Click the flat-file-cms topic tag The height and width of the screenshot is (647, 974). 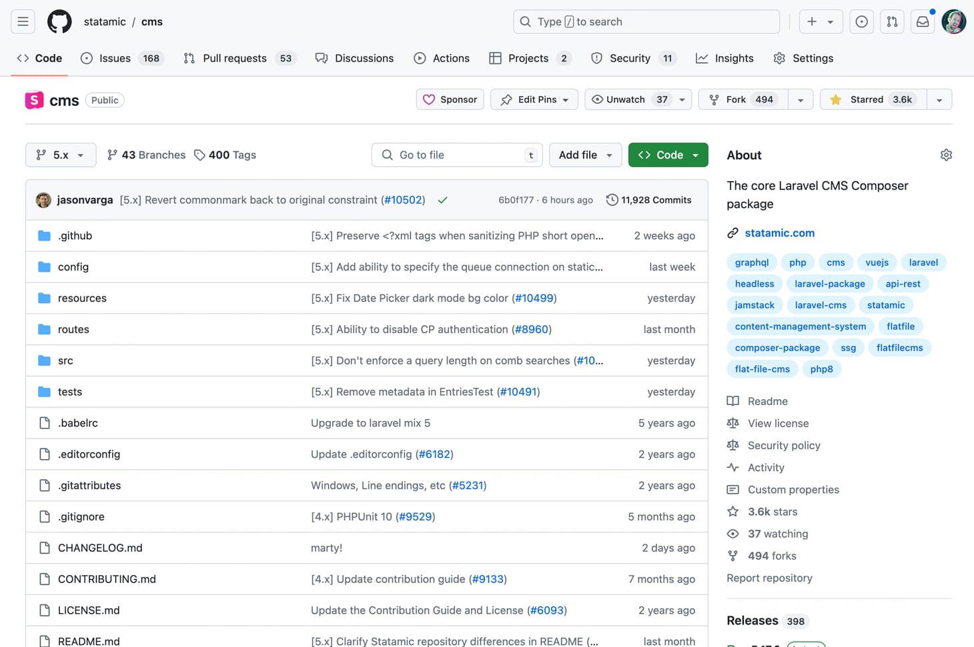[x=762, y=369]
